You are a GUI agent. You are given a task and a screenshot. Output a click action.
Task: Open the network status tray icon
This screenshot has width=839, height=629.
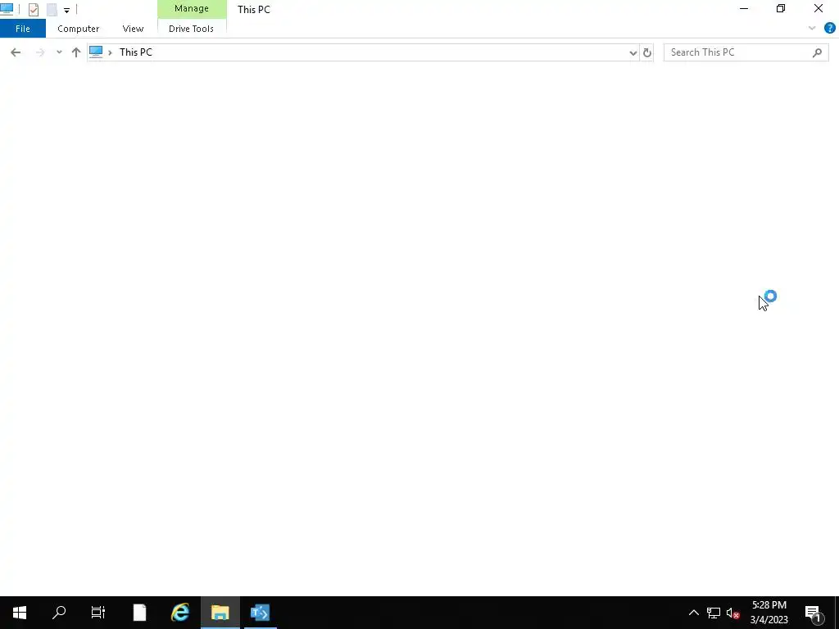[714, 613]
